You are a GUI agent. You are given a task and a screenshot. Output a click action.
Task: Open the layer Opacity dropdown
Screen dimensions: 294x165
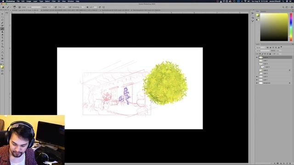pyautogui.click(x=278, y=51)
